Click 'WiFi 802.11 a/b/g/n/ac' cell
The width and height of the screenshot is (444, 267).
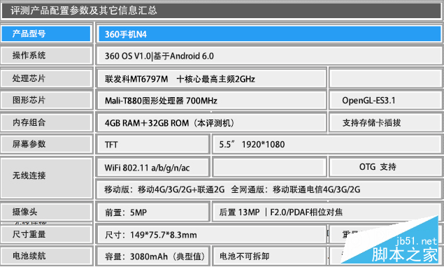(x=153, y=168)
